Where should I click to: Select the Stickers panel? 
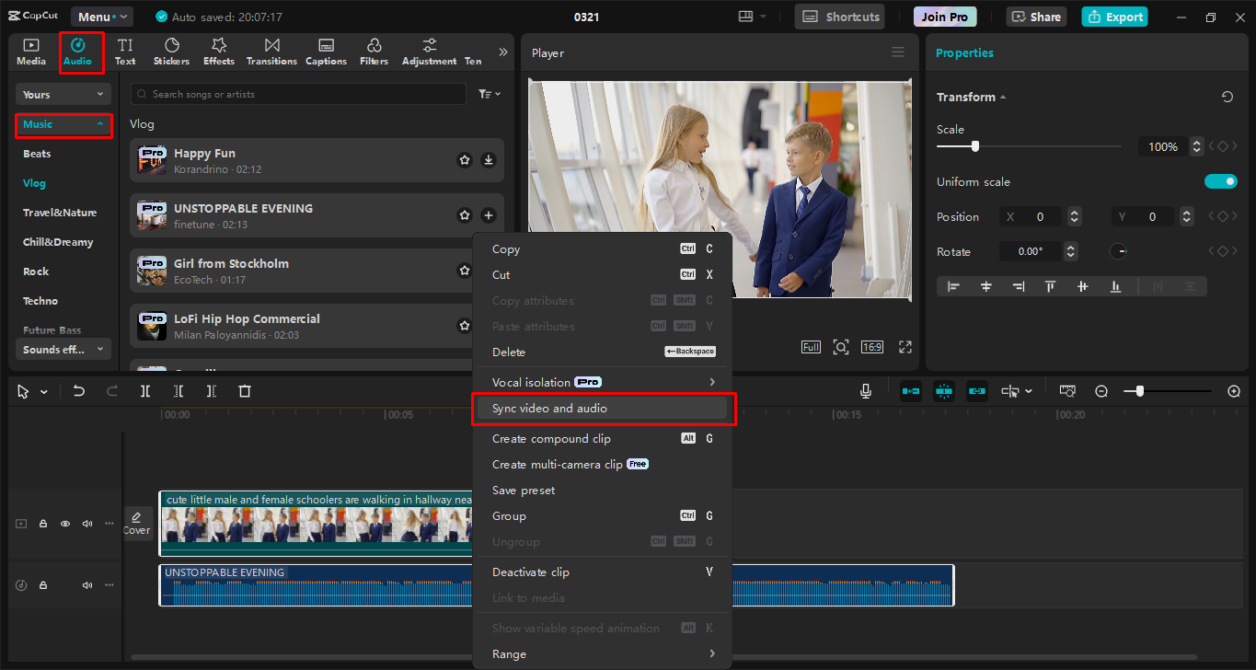click(171, 51)
